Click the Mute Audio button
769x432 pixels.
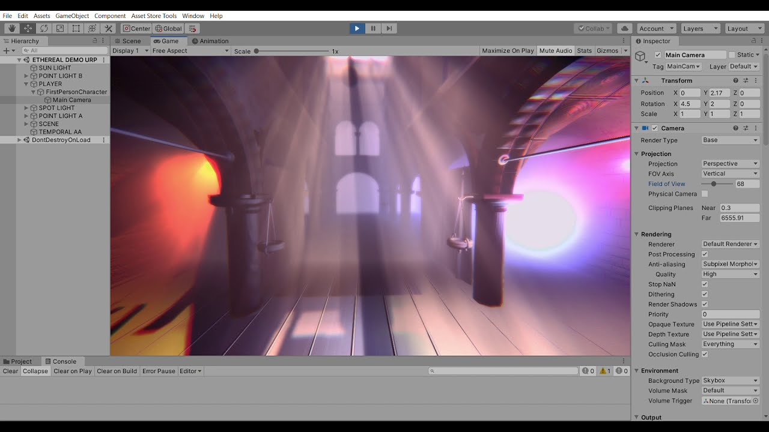coord(556,51)
